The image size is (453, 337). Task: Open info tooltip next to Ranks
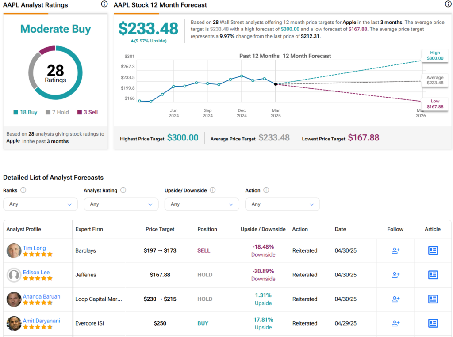point(23,190)
